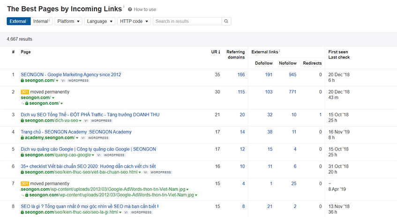The height and width of the screenshot is (217, 397).
Task: Open Trang chủ - SEONGON Academy link
Action: [x=76, y=132]
